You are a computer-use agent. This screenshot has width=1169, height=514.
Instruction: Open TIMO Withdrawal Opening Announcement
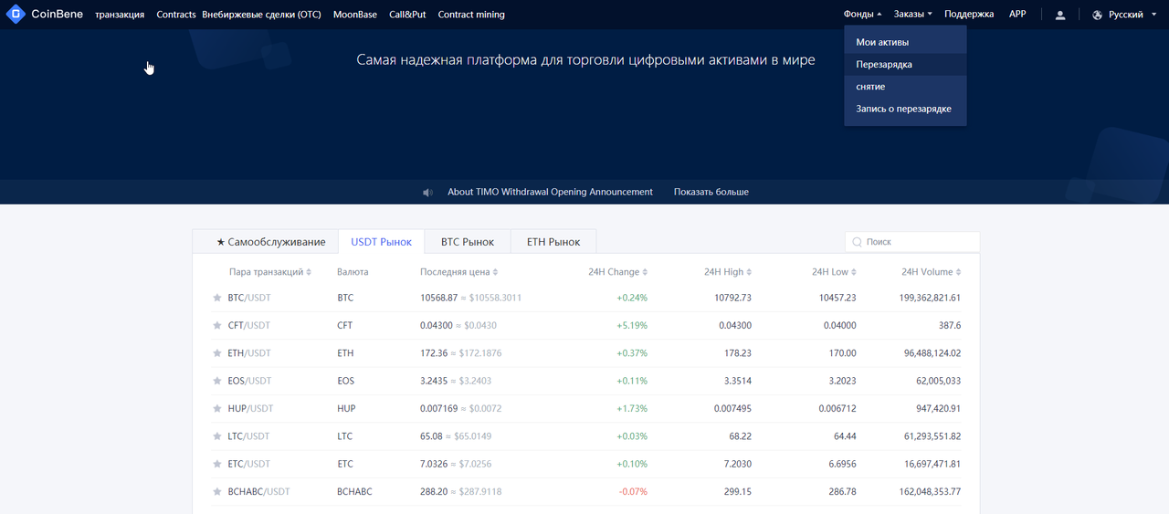click(x=550, y=193)
